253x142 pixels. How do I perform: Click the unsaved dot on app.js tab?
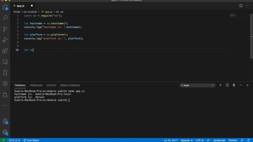(32, 6)
